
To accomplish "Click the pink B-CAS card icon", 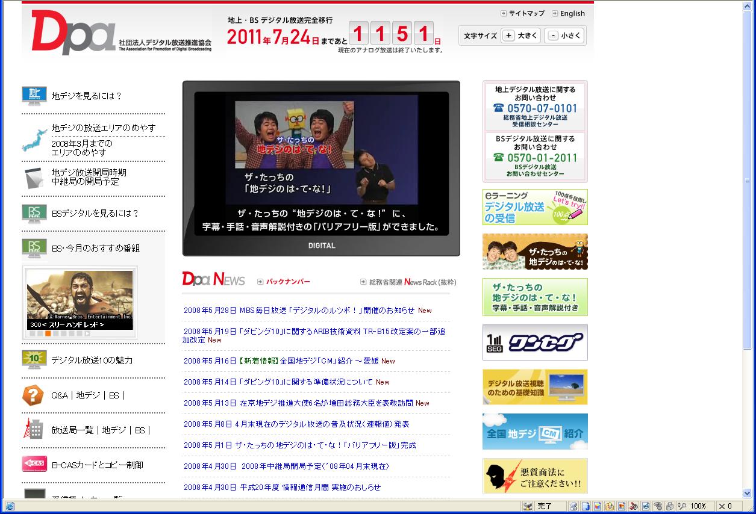I will [x=34, y=464].
